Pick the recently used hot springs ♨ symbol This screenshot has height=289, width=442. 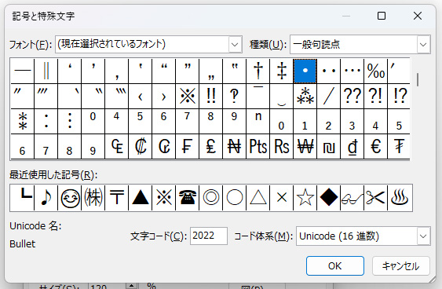[400, 198]
